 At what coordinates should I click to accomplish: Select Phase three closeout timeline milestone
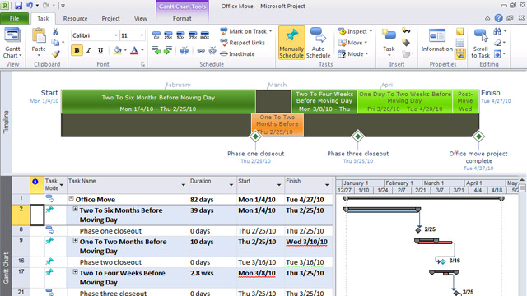coord(357,136)
